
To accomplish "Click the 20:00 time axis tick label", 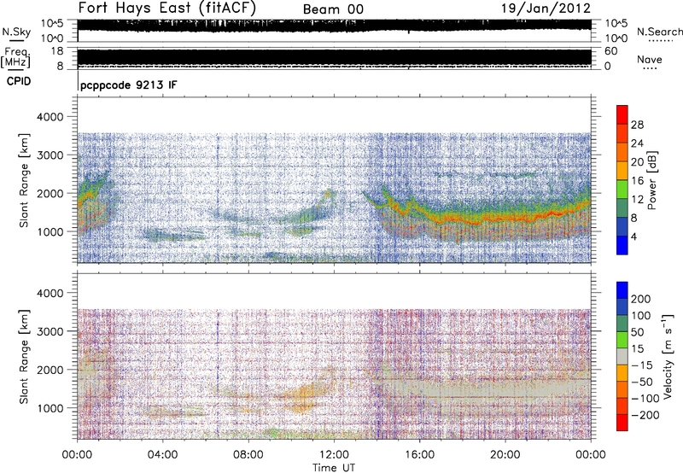I will coord(505,455).
